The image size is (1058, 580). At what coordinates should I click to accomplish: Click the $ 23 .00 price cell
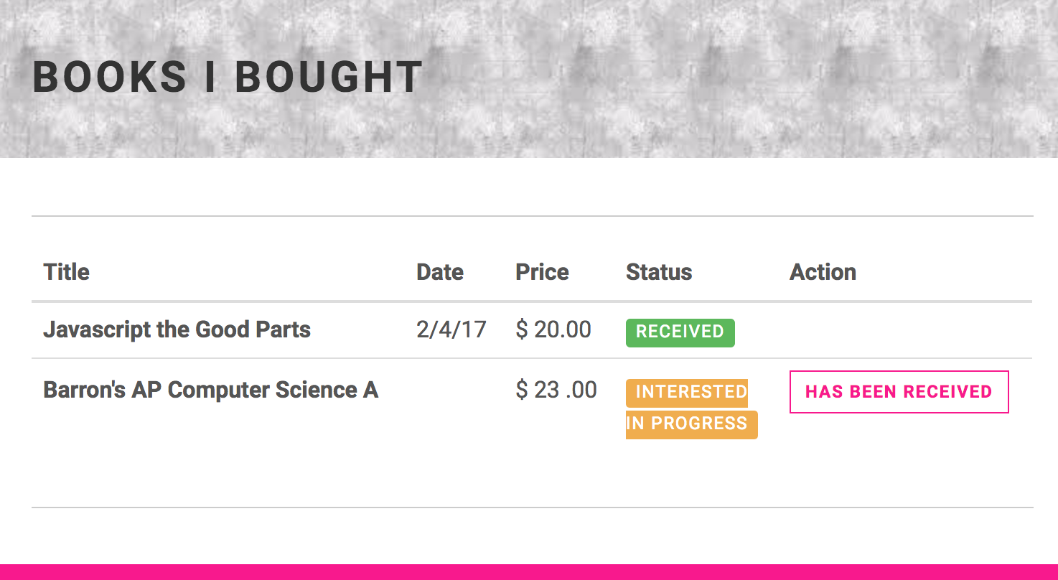556,390
